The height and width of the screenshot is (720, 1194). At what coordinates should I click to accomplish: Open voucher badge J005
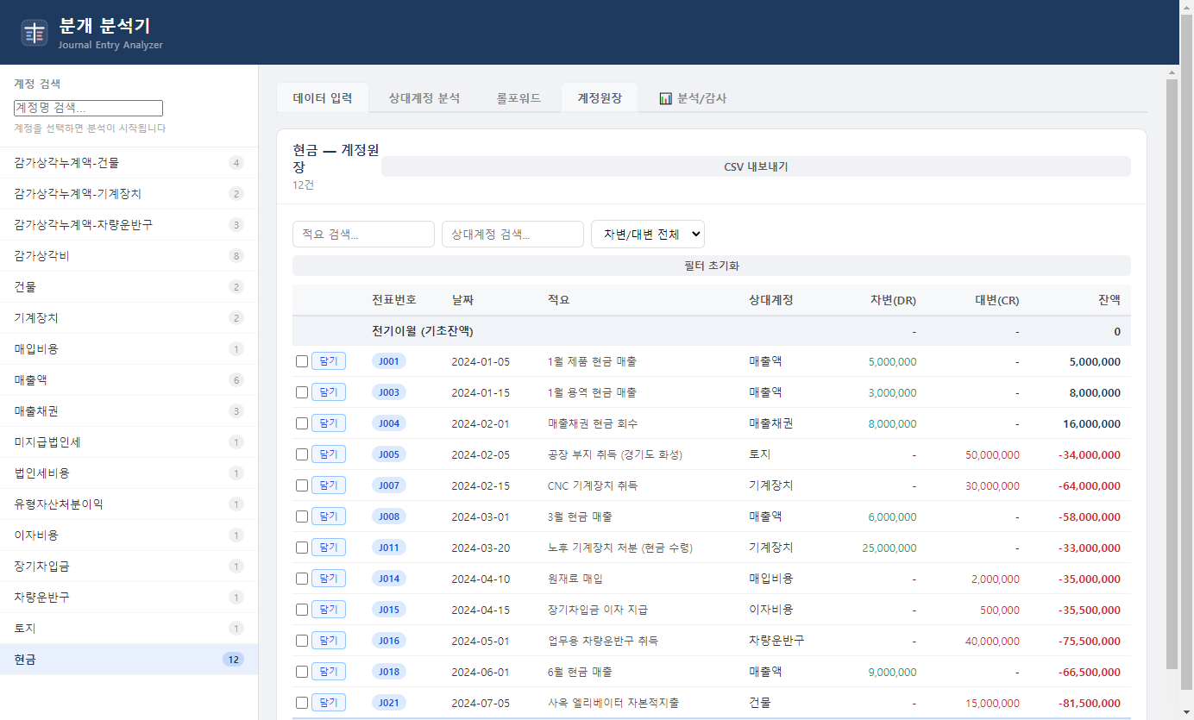[389, 454]
